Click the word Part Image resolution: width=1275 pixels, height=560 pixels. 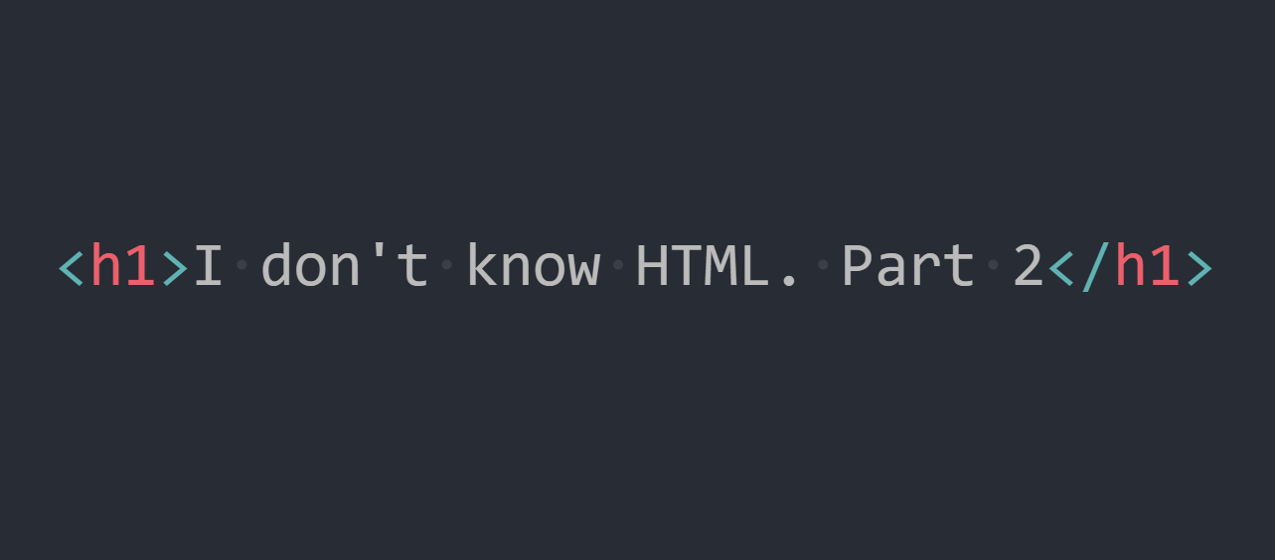(x=908, y=266)
